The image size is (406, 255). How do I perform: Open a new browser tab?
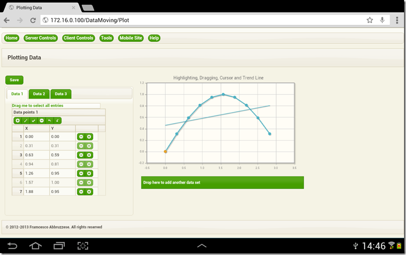pos(88,8)
